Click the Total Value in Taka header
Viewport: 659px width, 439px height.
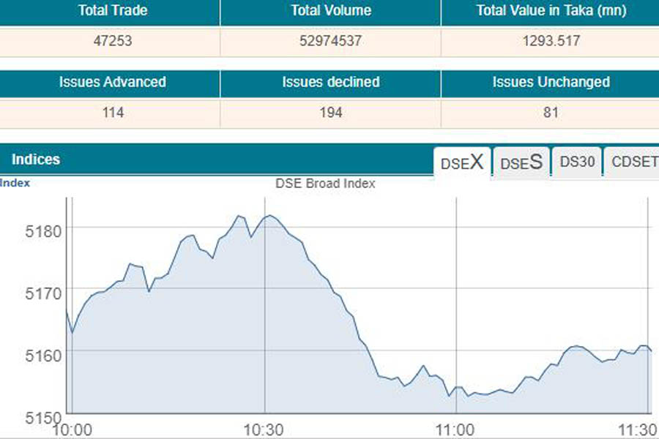[550, 11]
